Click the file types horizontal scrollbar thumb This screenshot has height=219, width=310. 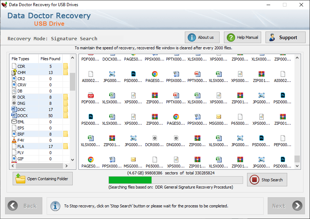[x=39, y=166]
